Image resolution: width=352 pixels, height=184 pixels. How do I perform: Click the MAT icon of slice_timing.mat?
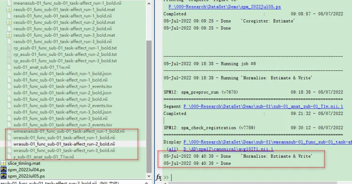tap(3, 163)
